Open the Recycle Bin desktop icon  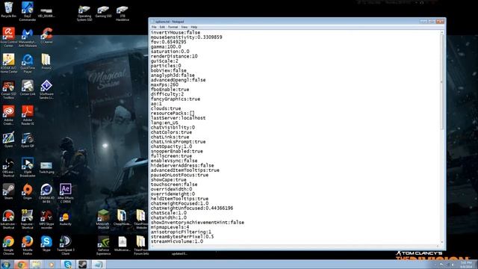tap(8, 10)
